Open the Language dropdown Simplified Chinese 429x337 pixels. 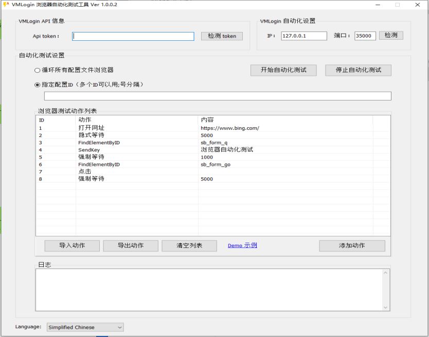(x=85, y=327)
